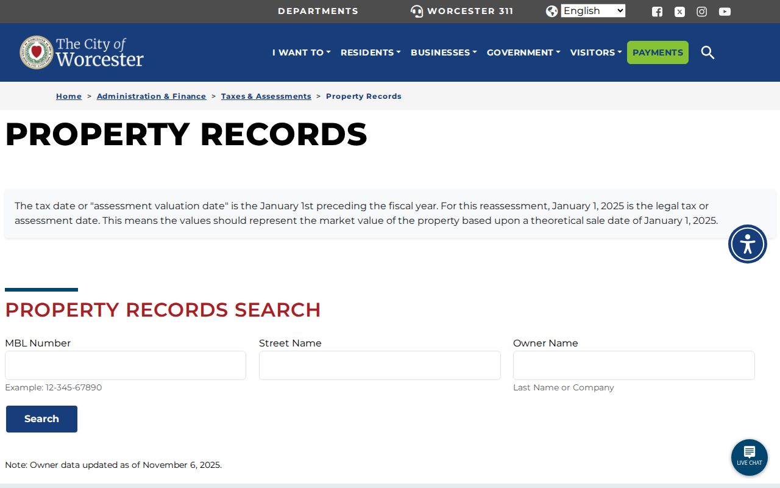Open the City of Worcester Instagram page
Viewport: 780px width, 488px height.
[702, 12]
